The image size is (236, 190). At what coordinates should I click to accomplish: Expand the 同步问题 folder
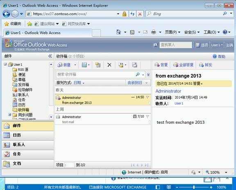(x=9, y=114)
